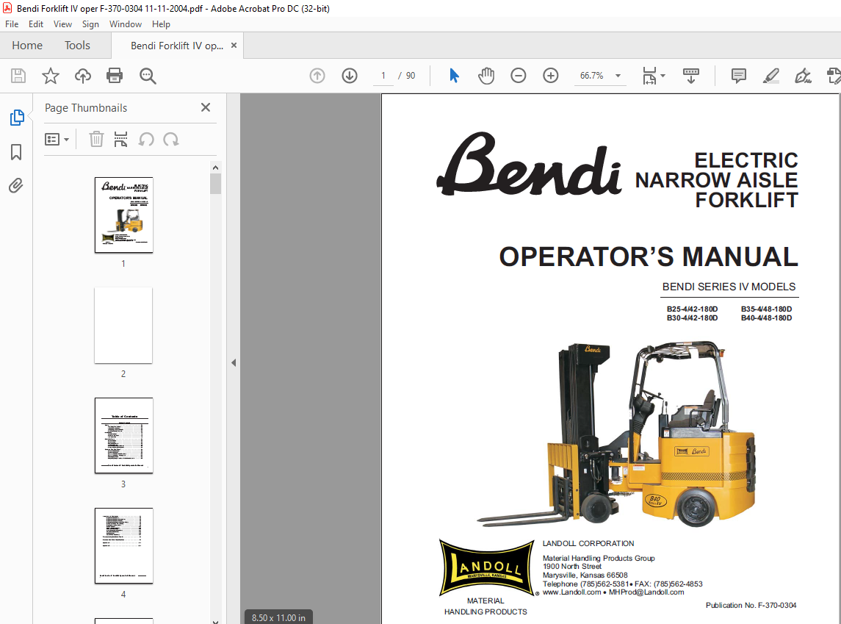
Task: Open thumbnails options dropdown menu
Action: pyautogui.click(x=57, y=140)
